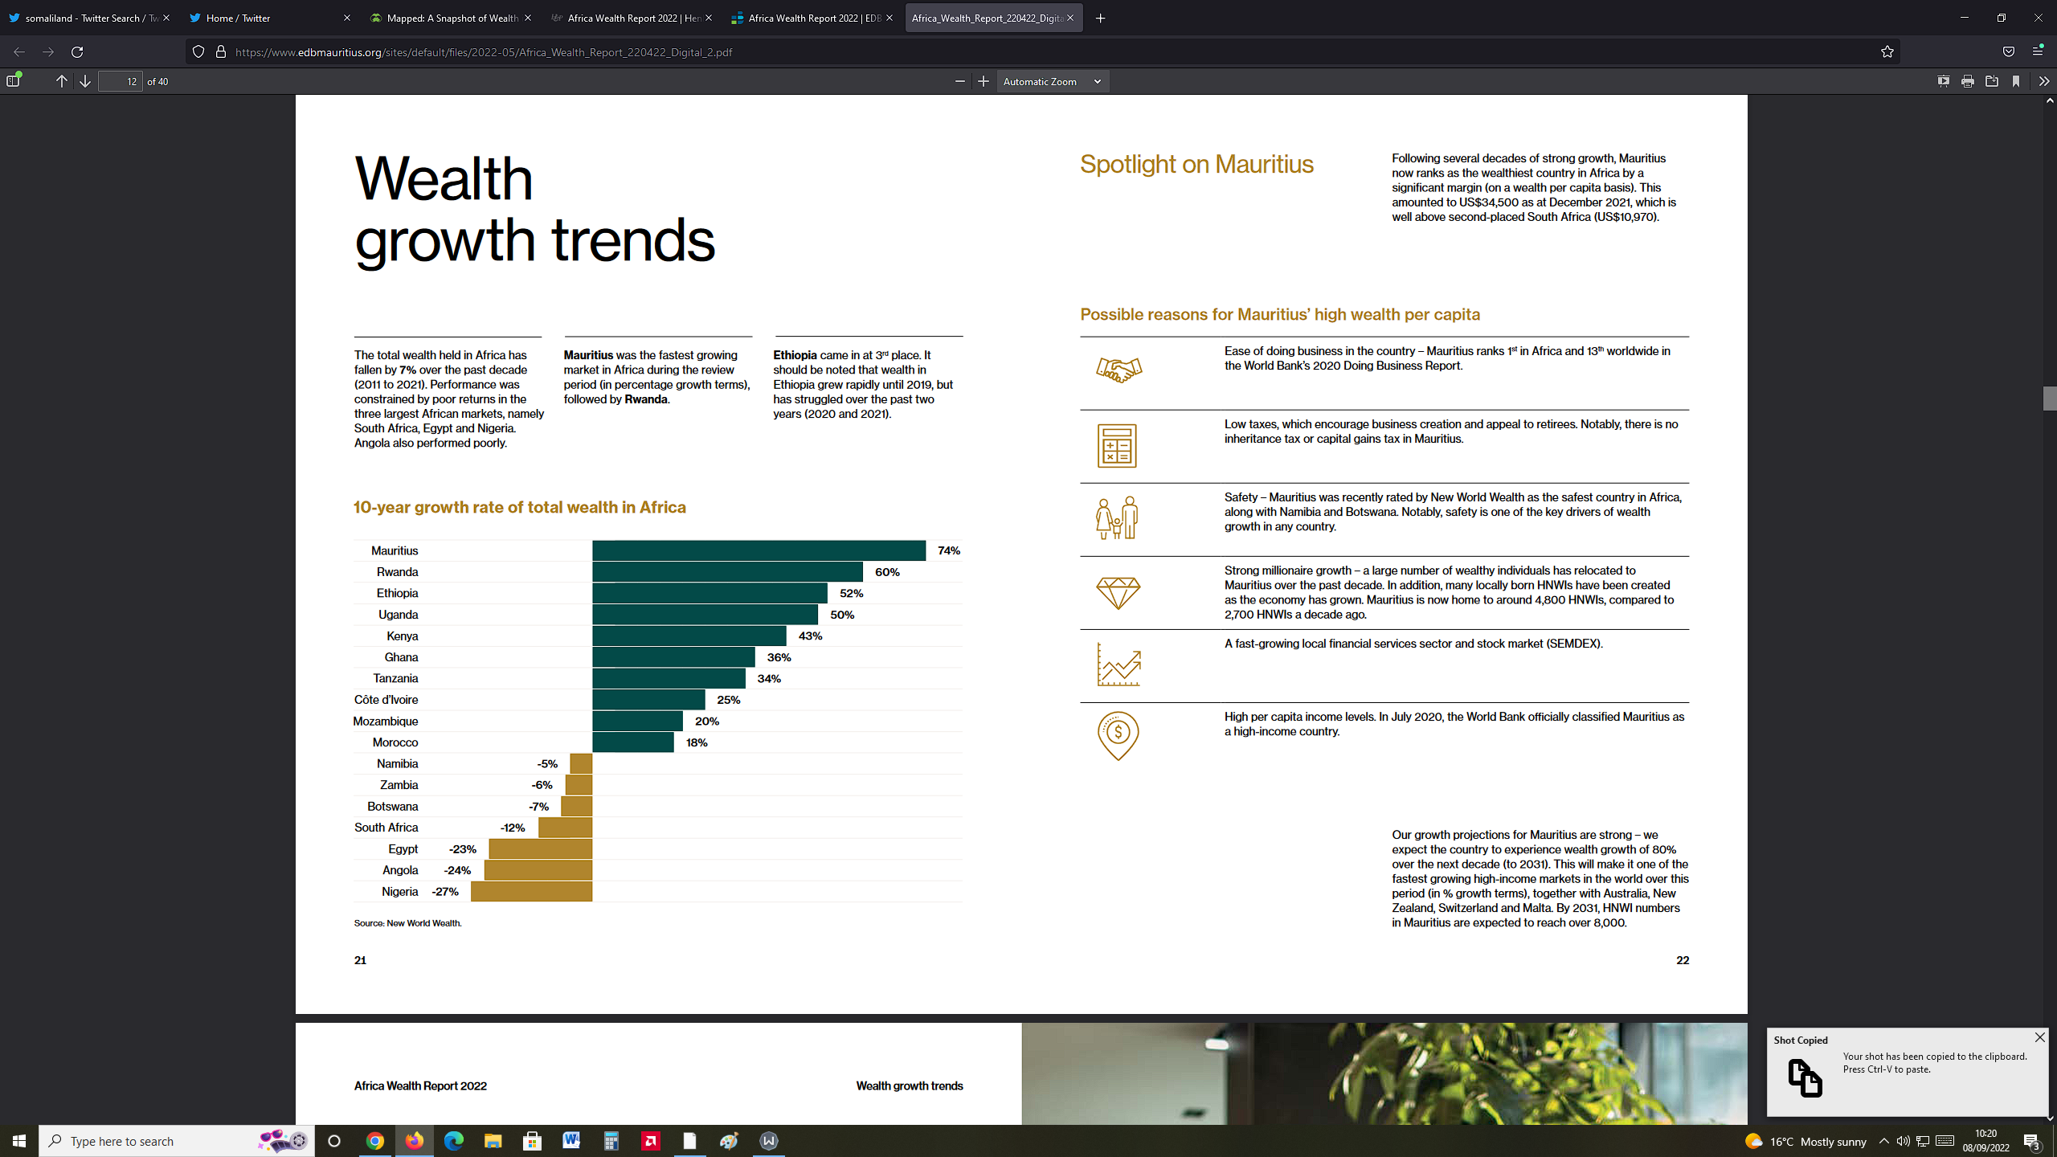
Task: Click the page number input field
Action: pos(121,81)
